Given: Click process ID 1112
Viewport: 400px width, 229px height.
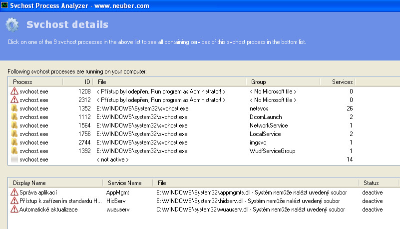Looking at the screenshot, I should [84, 117].
